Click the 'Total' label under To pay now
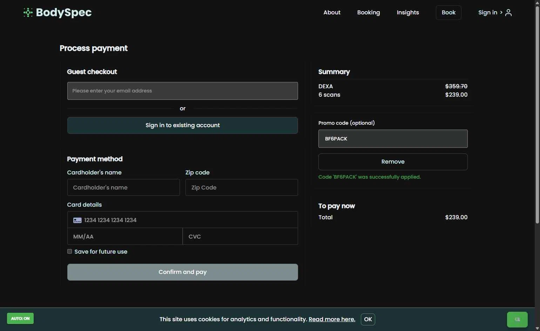The width and height of the screenshot is (540, 331). (x=325, y=218)
